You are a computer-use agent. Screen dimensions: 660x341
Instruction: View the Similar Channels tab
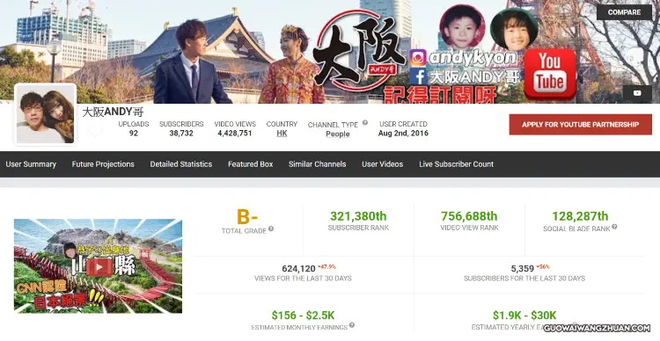pos(318,164)
